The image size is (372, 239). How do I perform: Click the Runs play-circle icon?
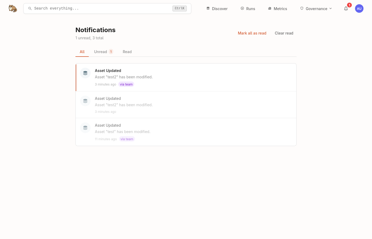tap(242, 8)
